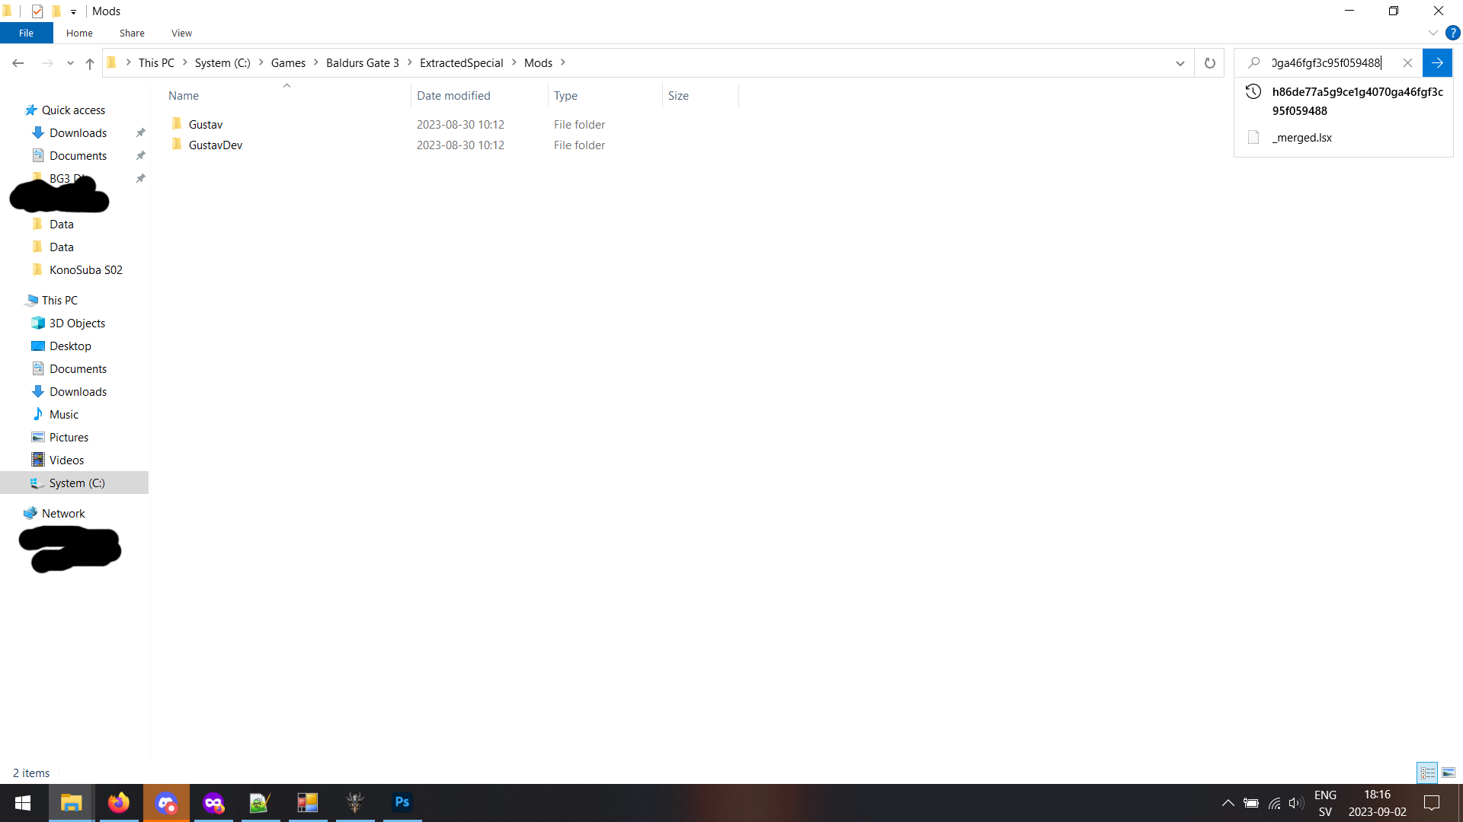1463x822 pixels.
Task: Open the taskbar clock and date
Action: 1377,803
